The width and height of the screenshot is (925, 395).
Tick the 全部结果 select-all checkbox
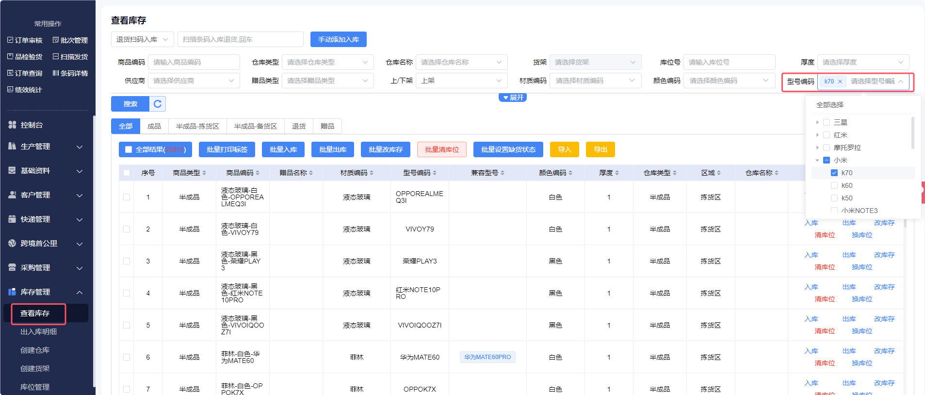[129, 149]
